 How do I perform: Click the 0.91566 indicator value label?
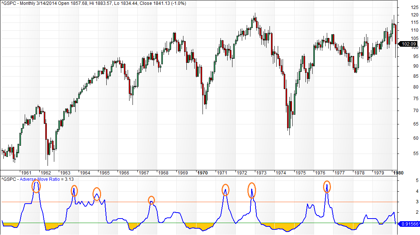tap(410, 224)
